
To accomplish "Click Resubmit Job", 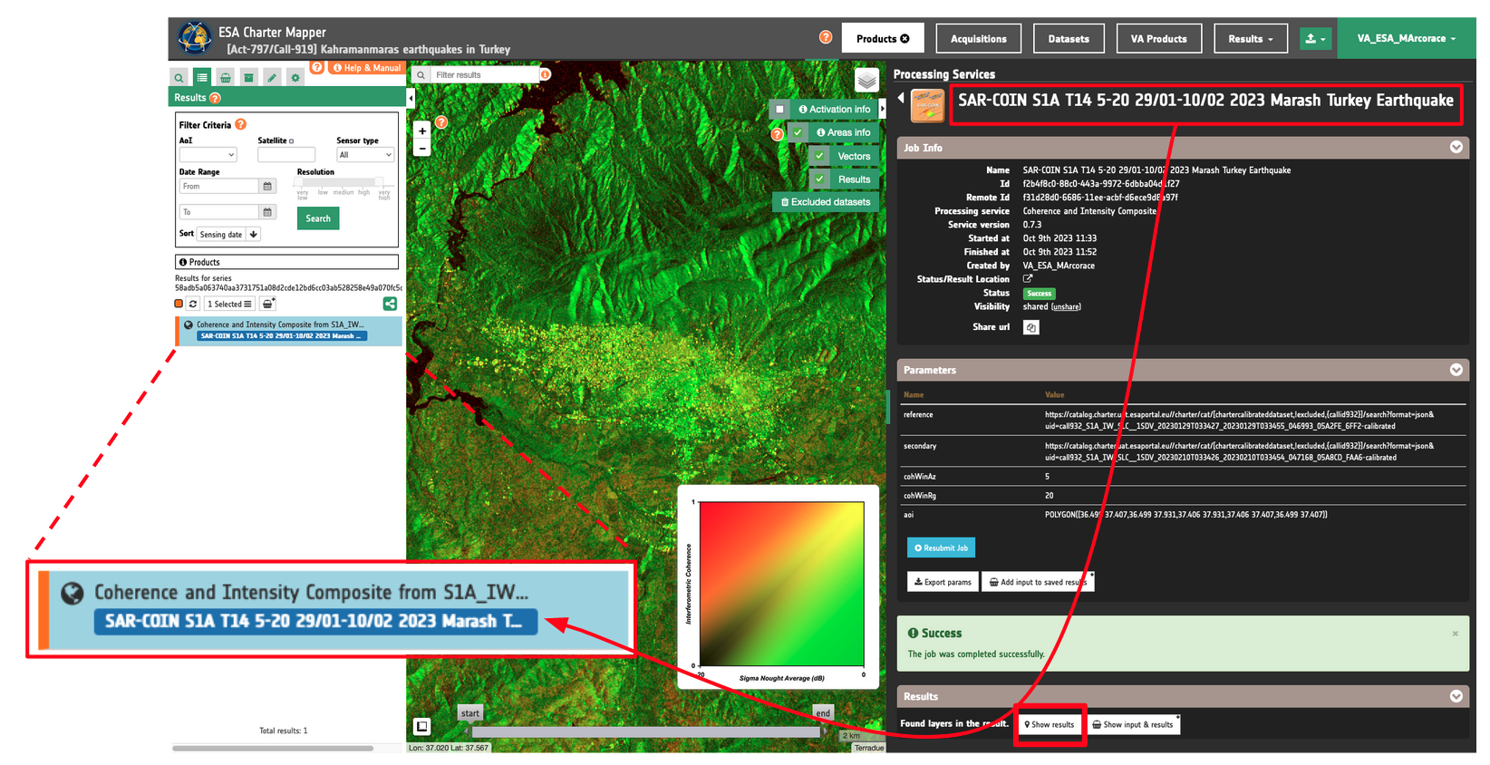I will coord(941,547).
